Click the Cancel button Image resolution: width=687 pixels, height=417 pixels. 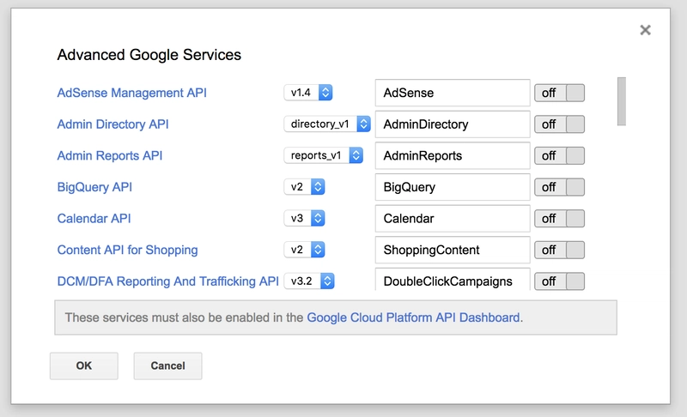coord(167,366)
